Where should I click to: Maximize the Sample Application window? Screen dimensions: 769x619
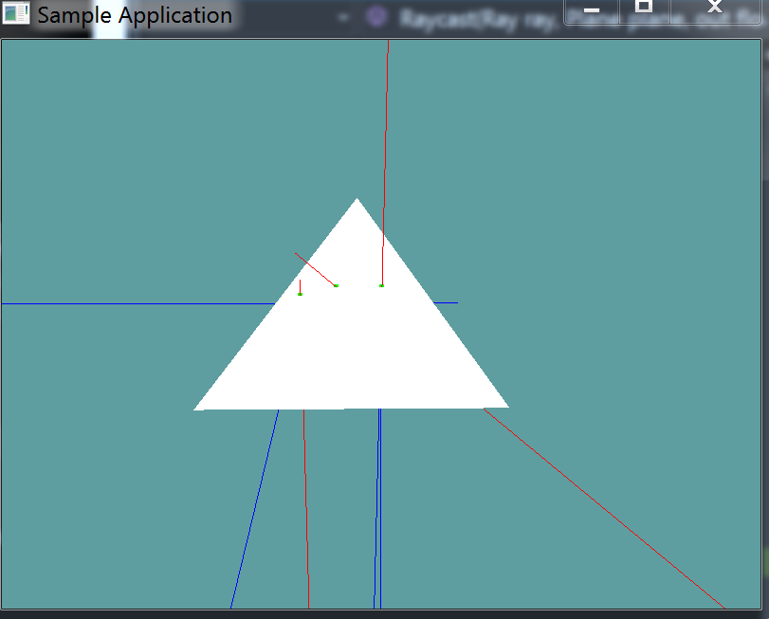point(644,9)
